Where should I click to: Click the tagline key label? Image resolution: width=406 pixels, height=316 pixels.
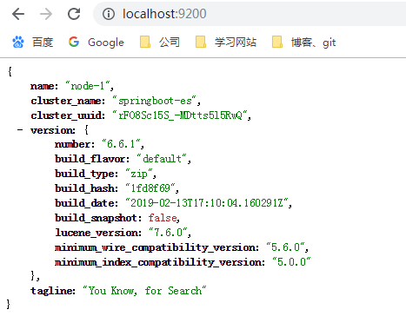tap(53, 291)
